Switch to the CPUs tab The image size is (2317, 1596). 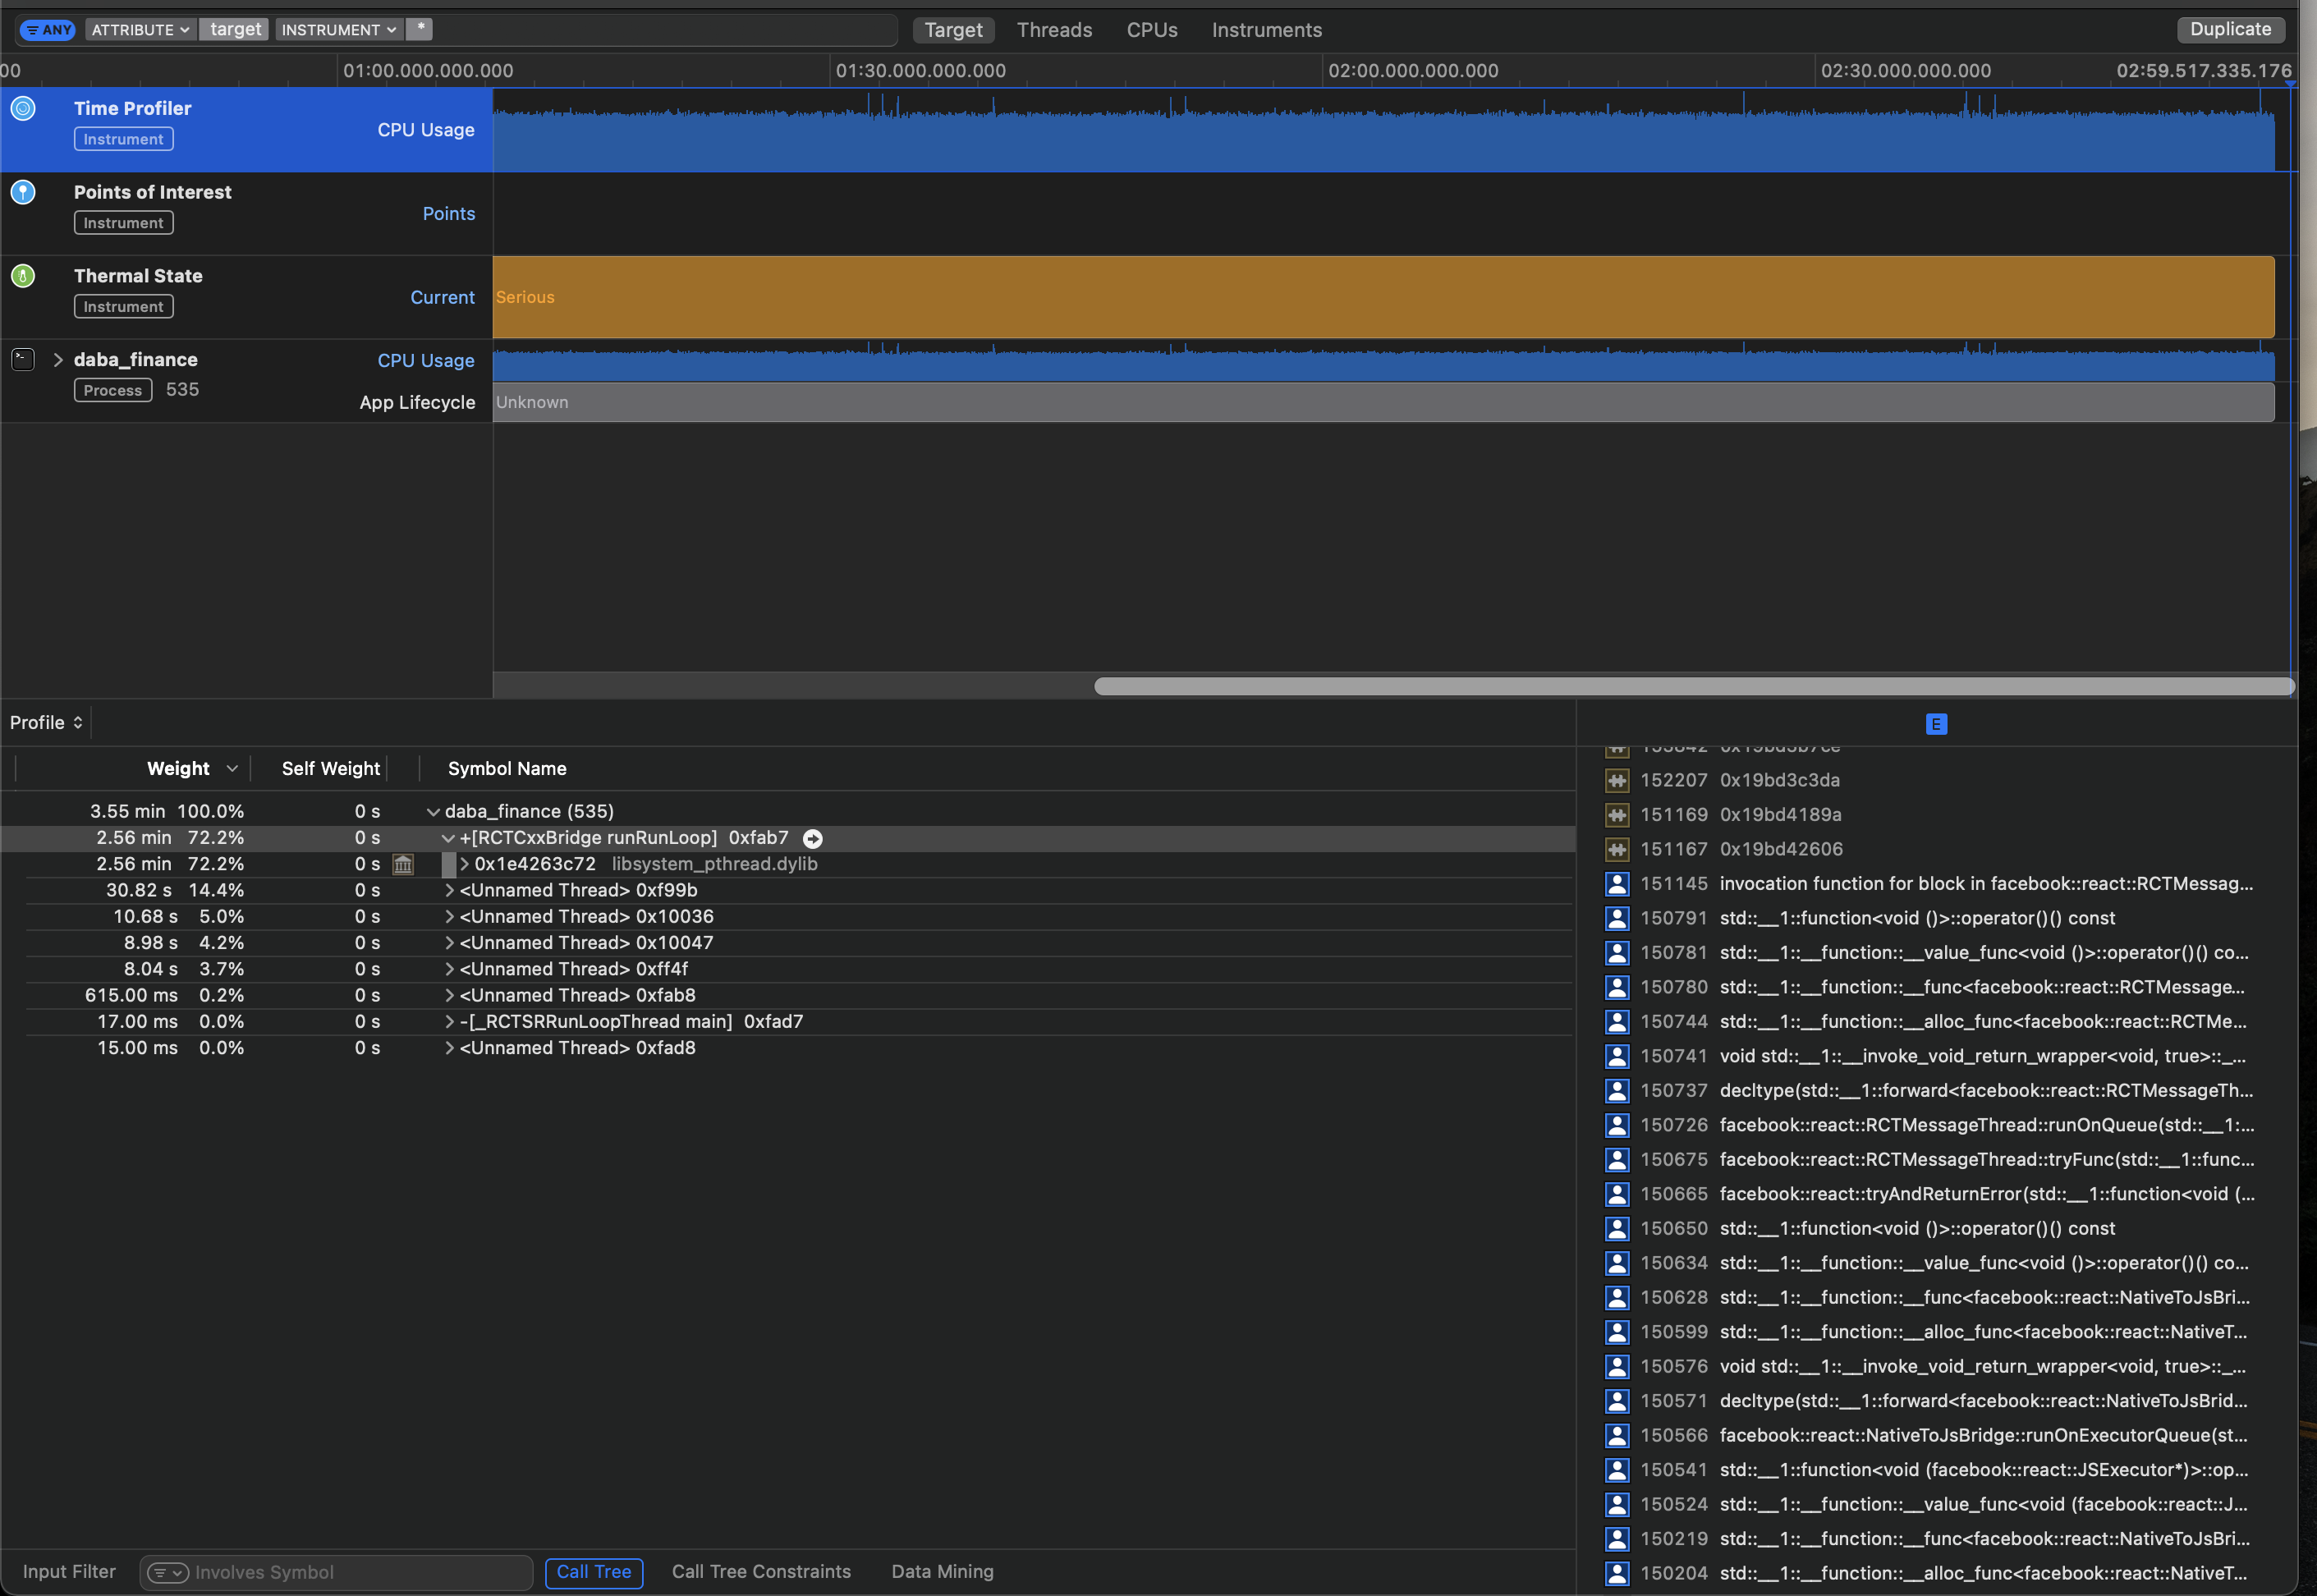[1151, 30]
